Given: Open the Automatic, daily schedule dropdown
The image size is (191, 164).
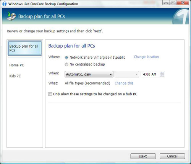Looking at the screenshot, I should tap(89, 74).
